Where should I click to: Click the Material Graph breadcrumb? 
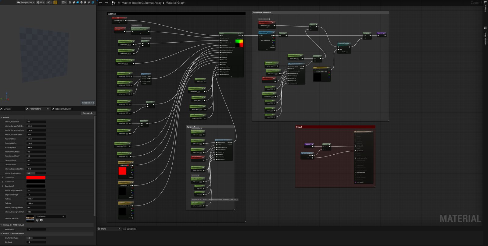(175, 3)
